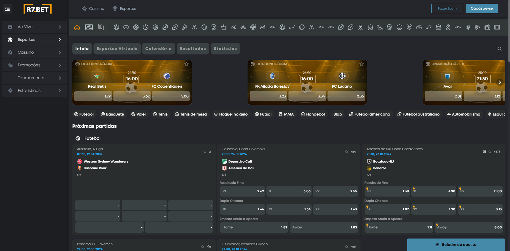The image size is (510, 251).
Task: Click the Cadastre-se button
Action: 482,8
